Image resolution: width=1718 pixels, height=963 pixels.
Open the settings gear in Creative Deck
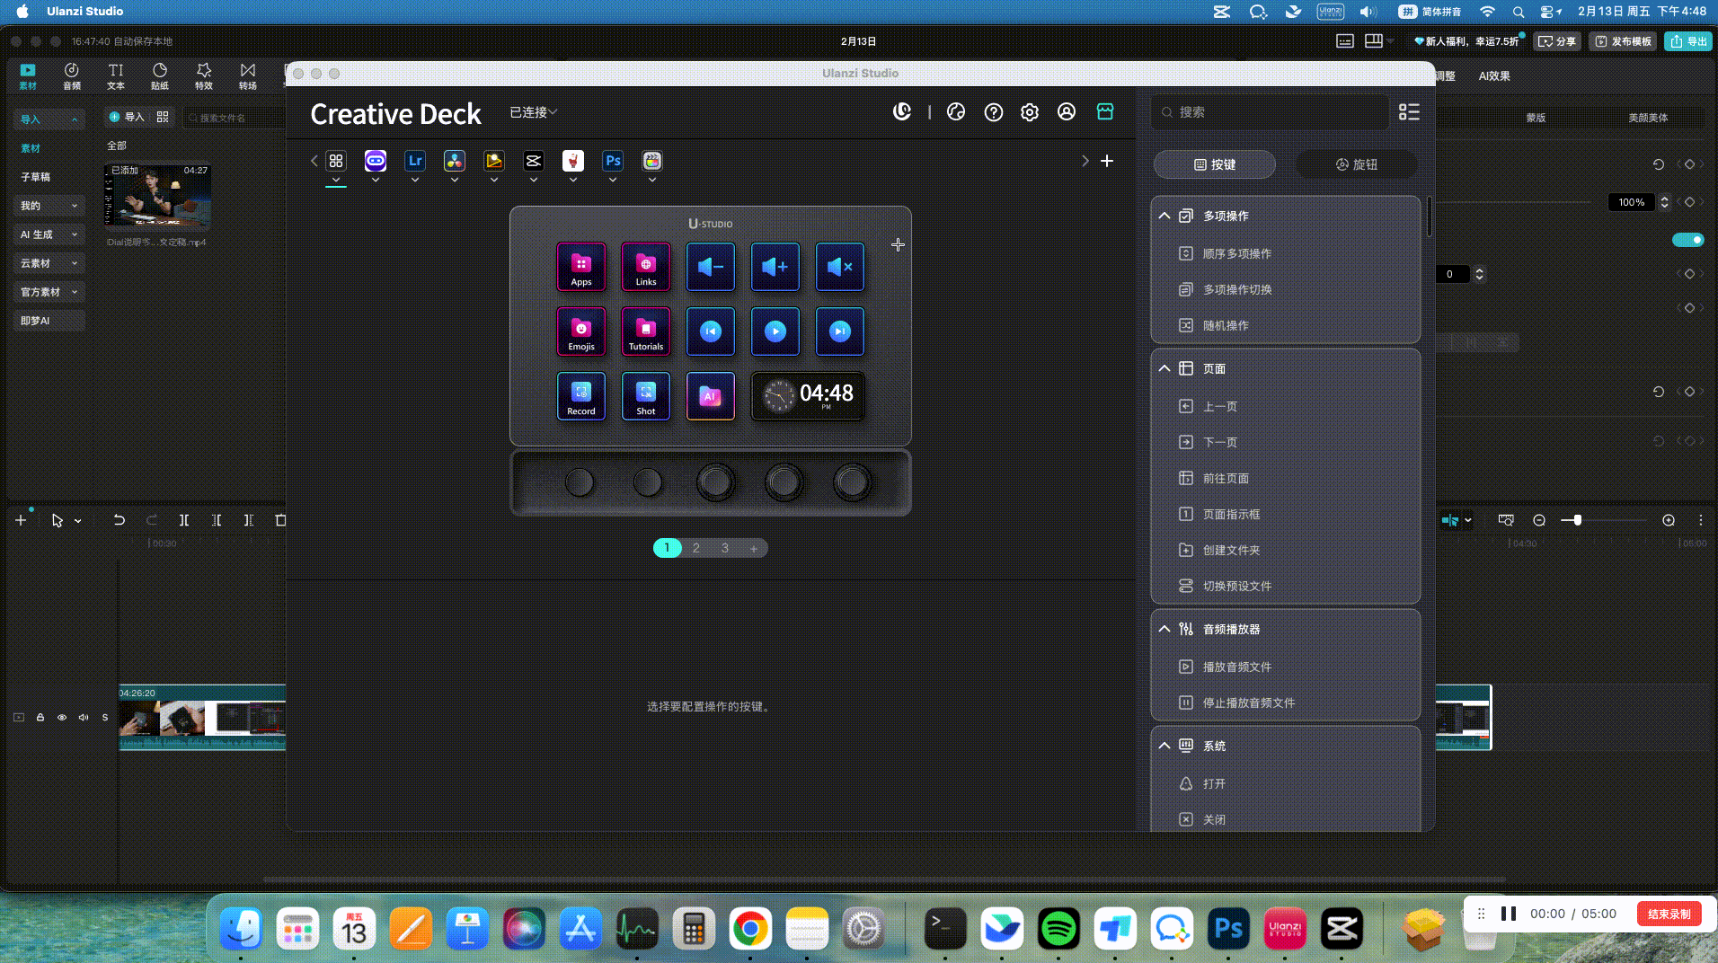1030,112
